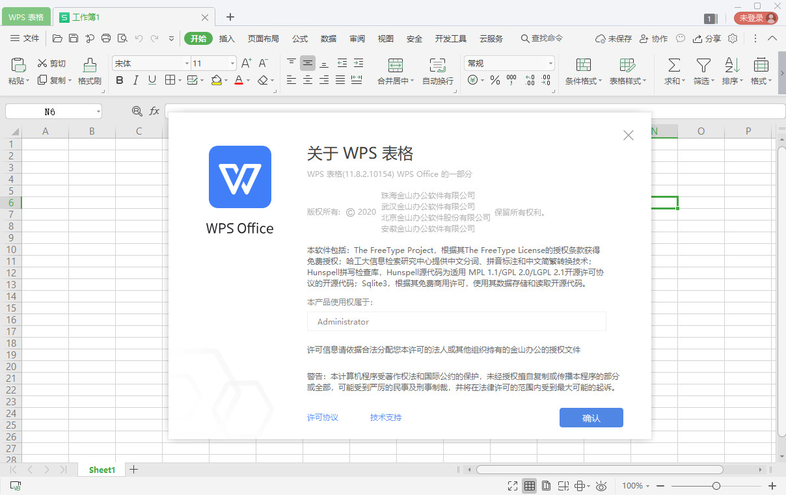
Task: Open the 文件 menu
Action: pos(25,39)
